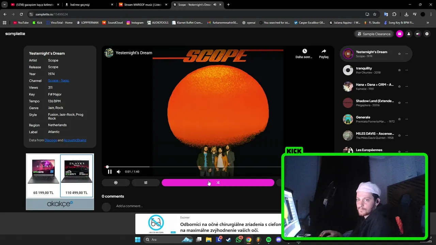Open the Song Key & BPM Finder bookmark
The height and width of the screenshot is (245, 436).
(x=399, y=23)
